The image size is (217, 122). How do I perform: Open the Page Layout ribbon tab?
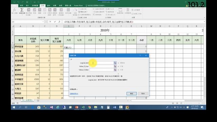click(x=35, y=5)
